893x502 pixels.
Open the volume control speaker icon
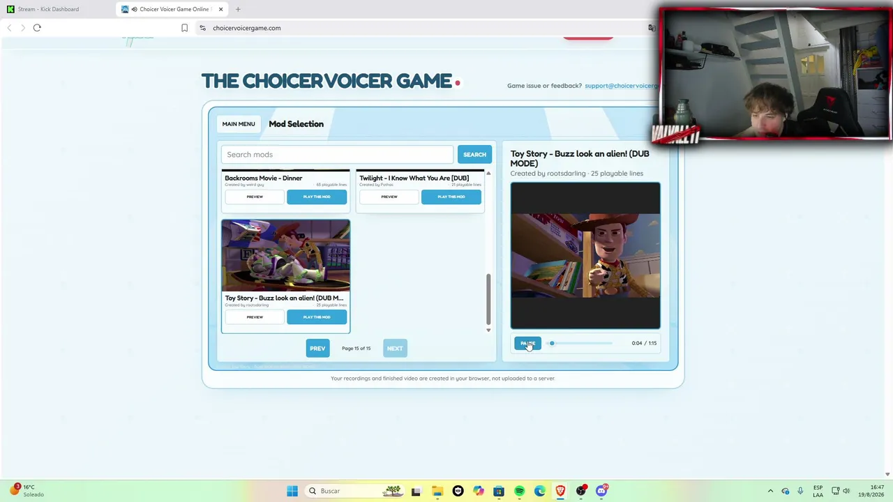(846, 491)
